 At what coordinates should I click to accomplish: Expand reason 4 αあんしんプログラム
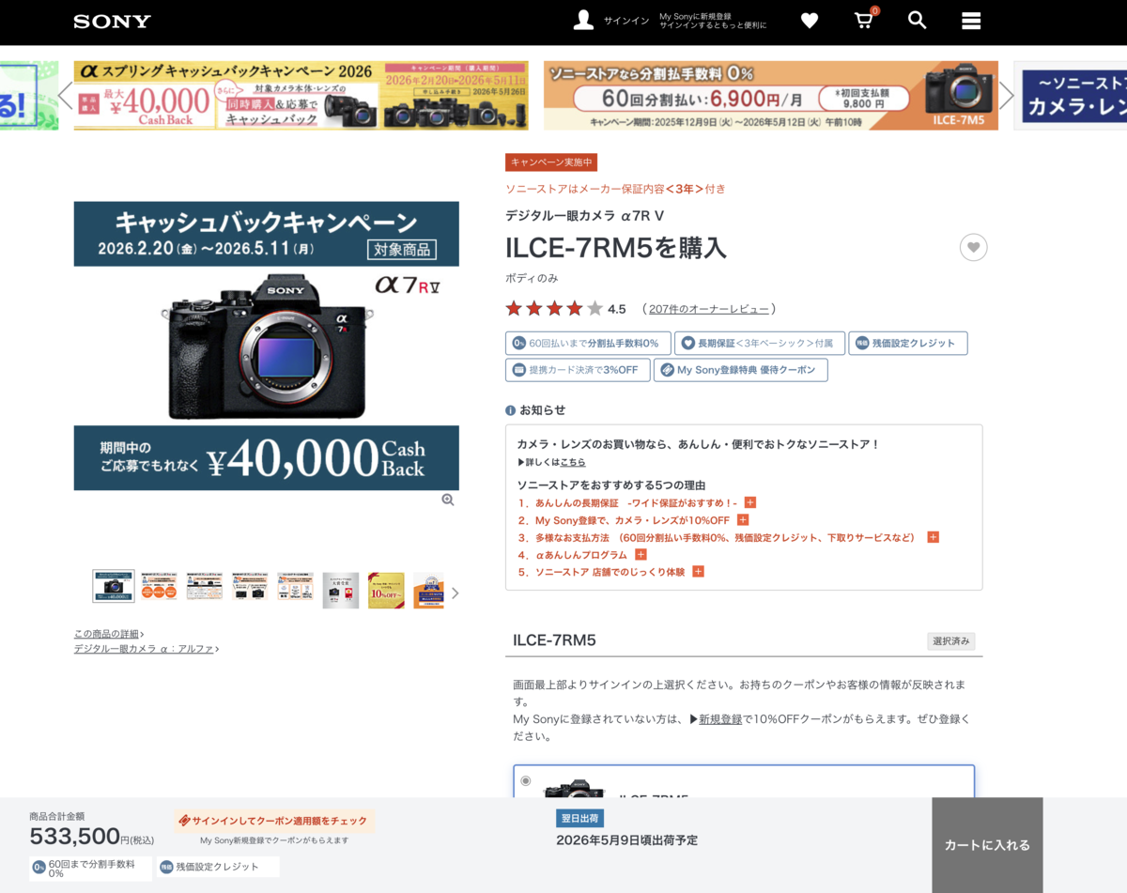tap(641, 555)
